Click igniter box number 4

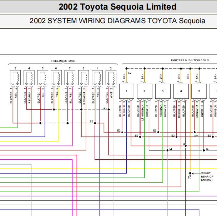181,91
